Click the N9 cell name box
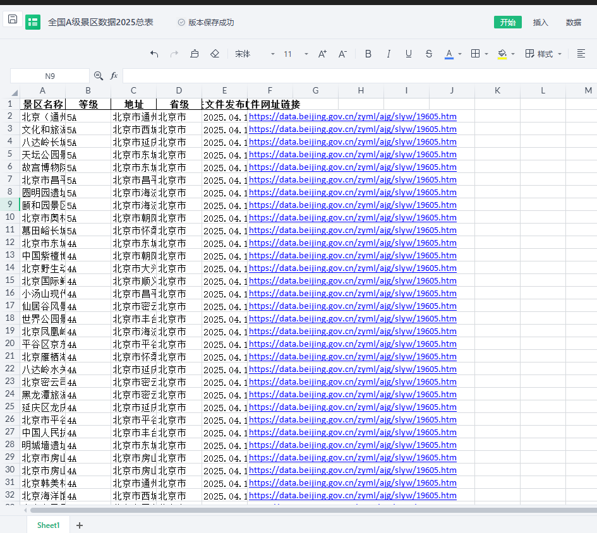Screen dimensions: 597x533 (50, 76)
